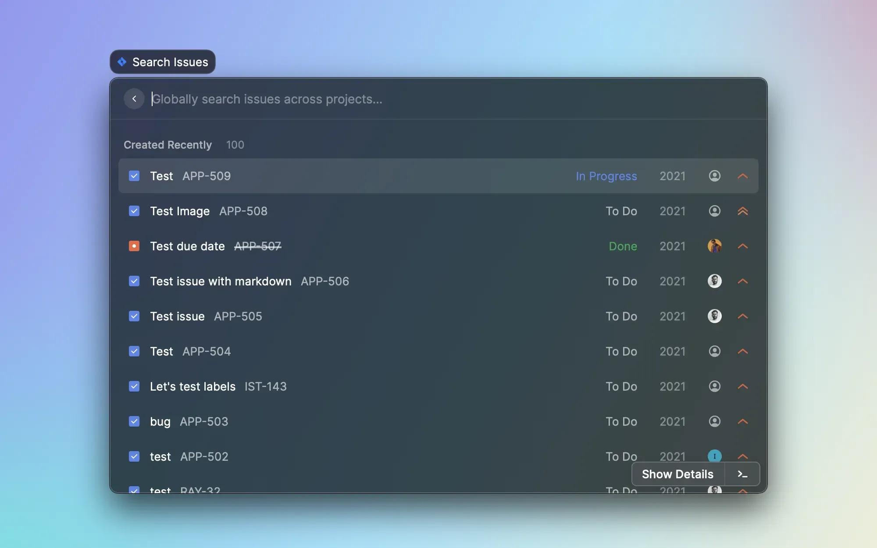Click the priority chevron on APP-503 row
The image size is (877, 548).
point(742,421)
